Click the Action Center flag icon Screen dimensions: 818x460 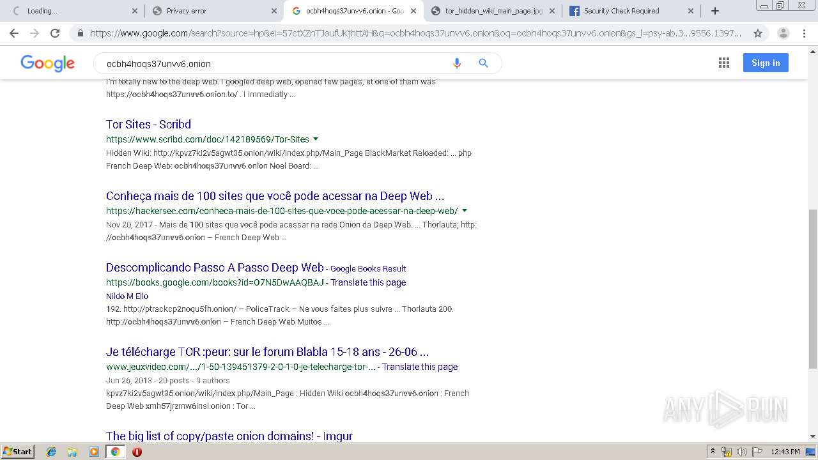pyautogui.click(x=756, y=452)
